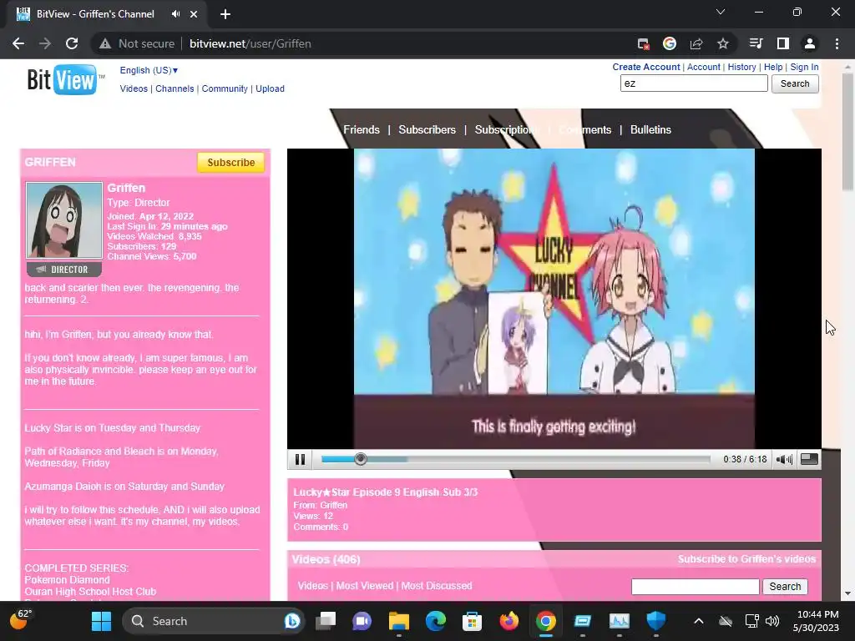Open the Chrome three-dot menu

pyautogui.click(x=837, y=43)
